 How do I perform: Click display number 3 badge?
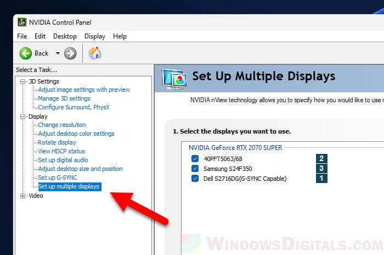321,168
